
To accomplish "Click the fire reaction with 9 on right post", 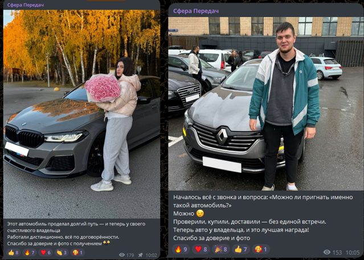I will [x=181, y=249].
